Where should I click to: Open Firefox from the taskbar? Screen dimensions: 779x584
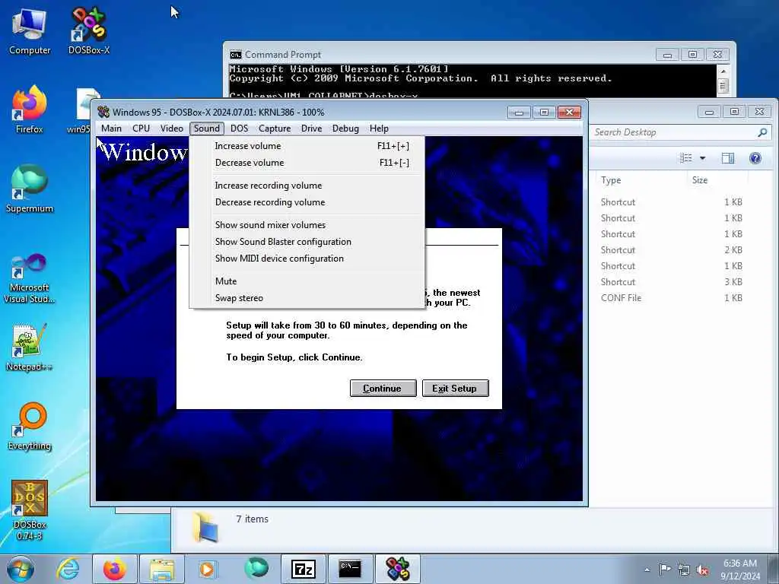pyautogui.click(x=114, y=569)
